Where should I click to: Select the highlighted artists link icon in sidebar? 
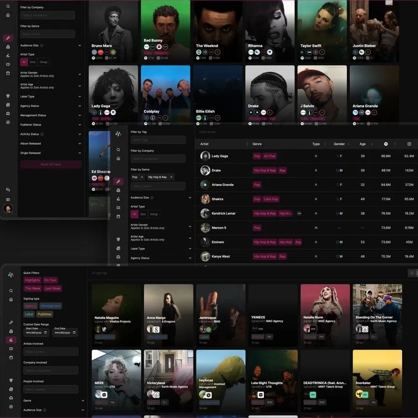[x=7, y=38]
